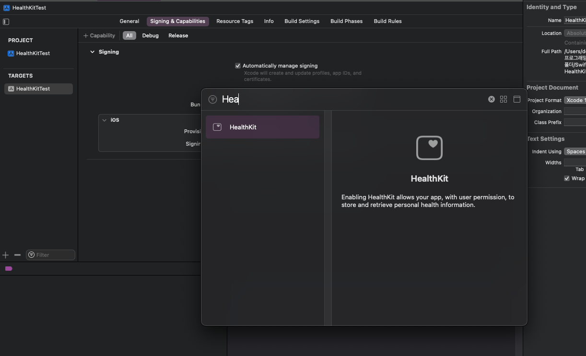Toggle the Wrap lines checkbox
The height and width of the screenshot is (356, 586).
(567, 178)
